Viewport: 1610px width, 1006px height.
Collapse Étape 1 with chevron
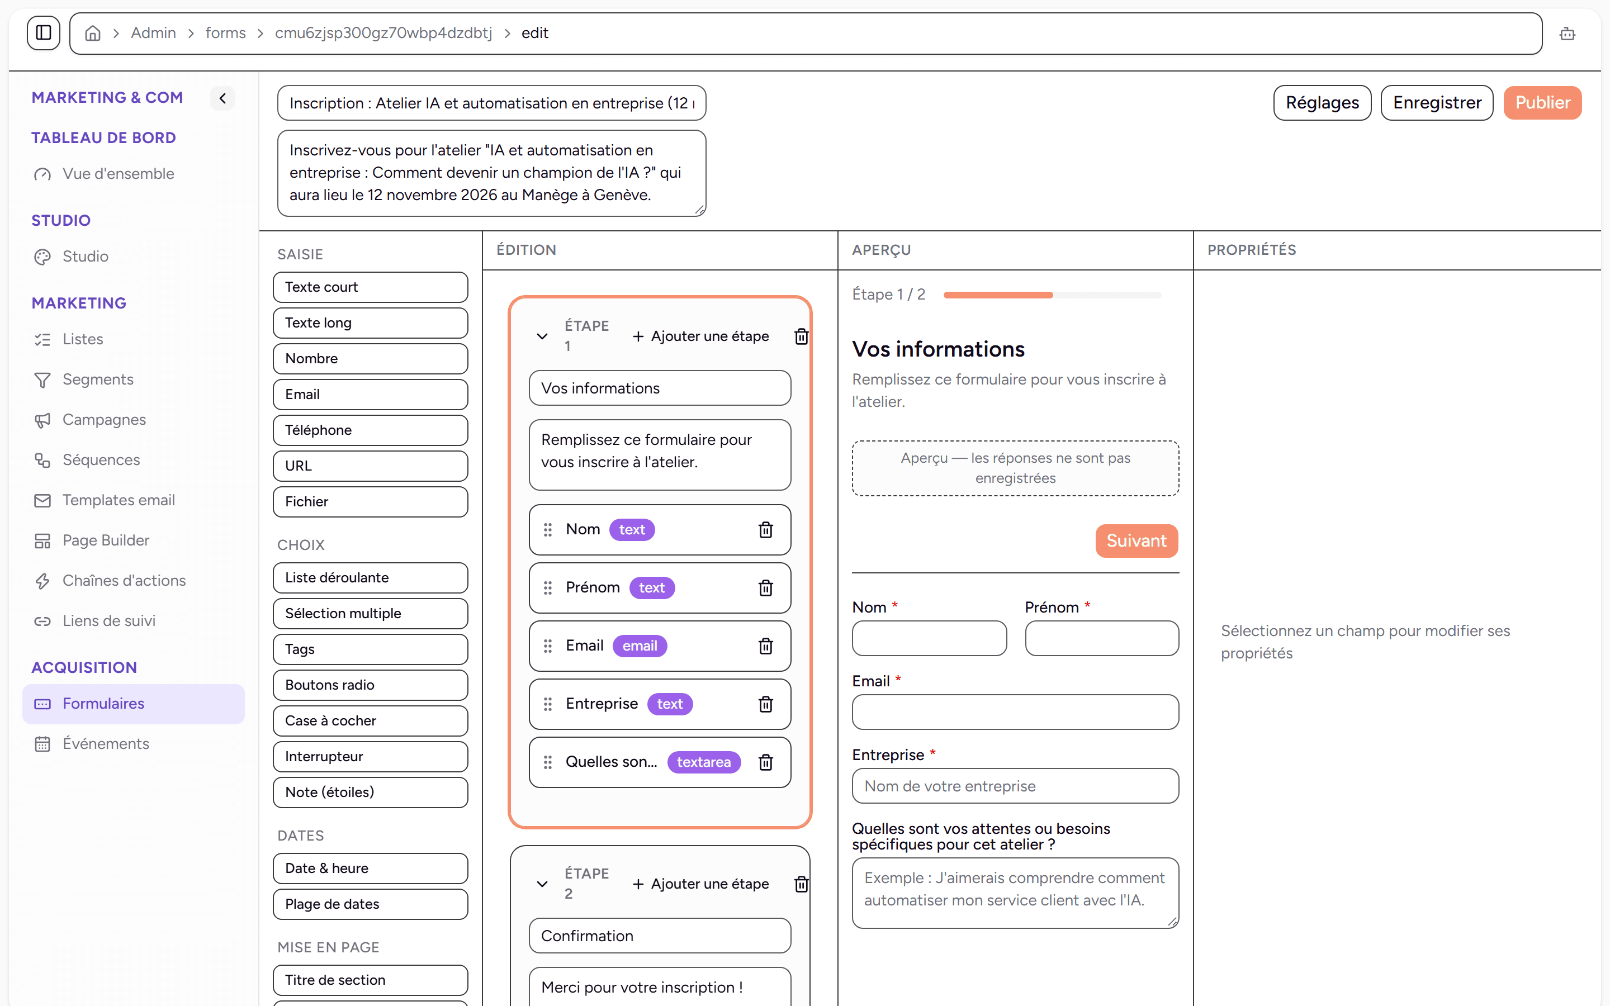tap(542, 336)
